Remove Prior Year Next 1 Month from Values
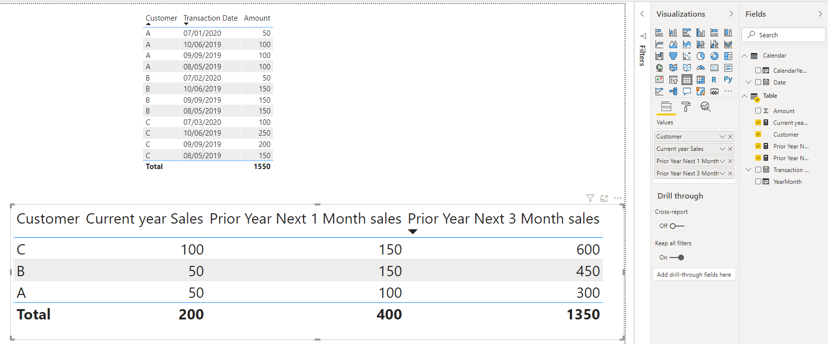This screenshot has height=344, width=828. click(730, 161)
